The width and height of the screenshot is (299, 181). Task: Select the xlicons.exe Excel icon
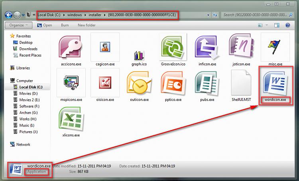pos(71,118)
